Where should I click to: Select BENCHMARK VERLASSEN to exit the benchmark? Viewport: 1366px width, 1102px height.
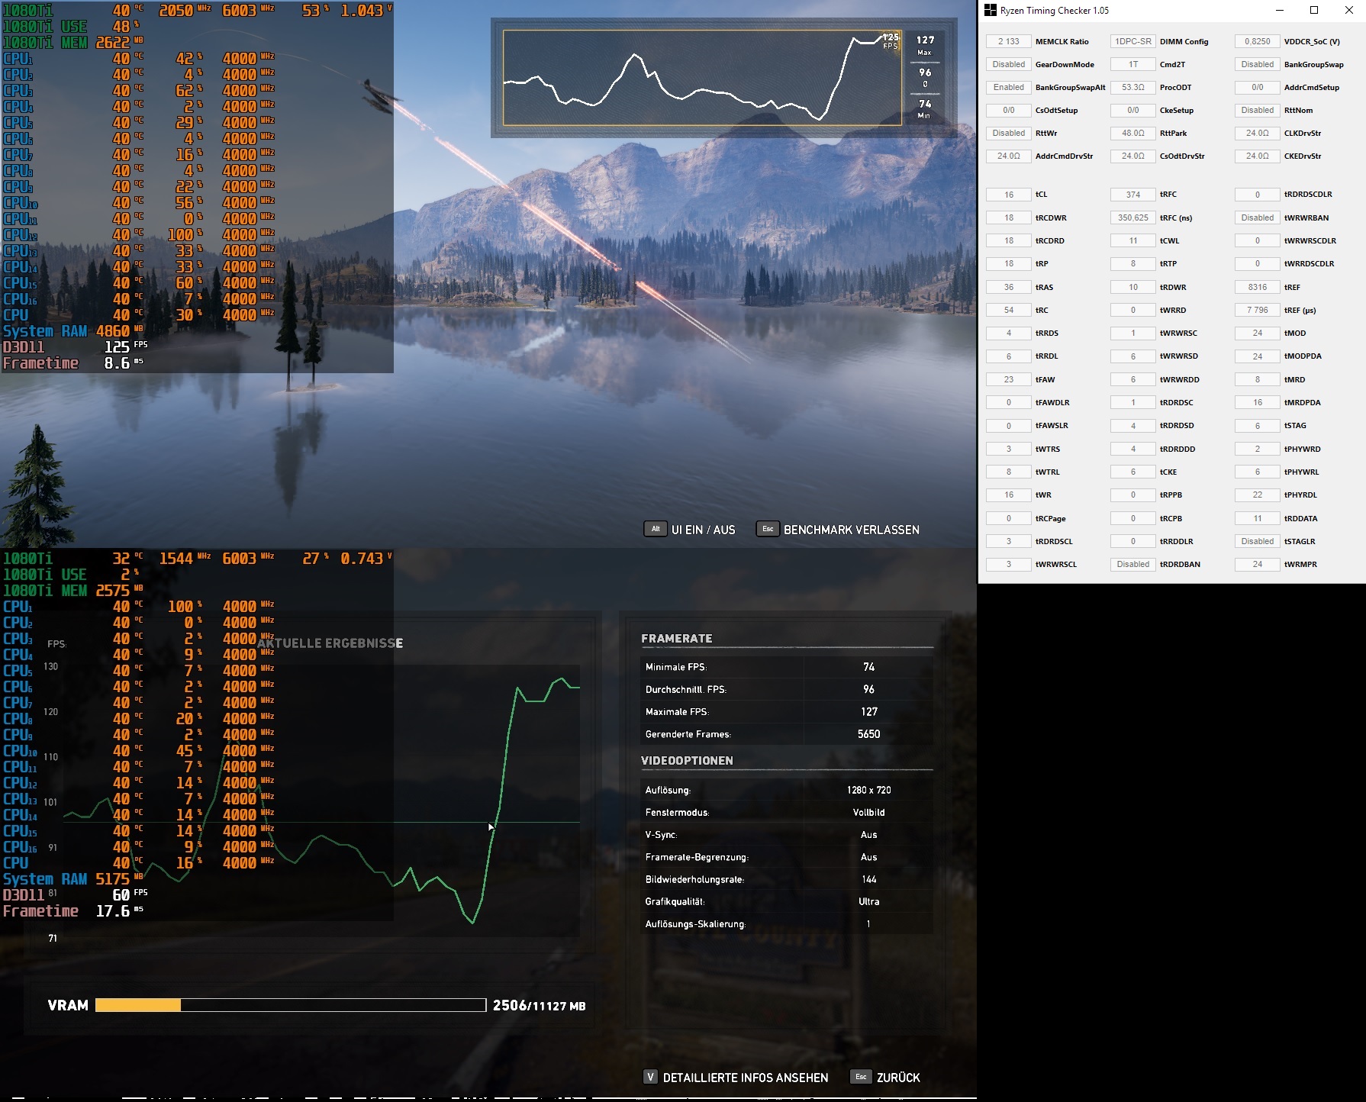click(x=851, y=530)
